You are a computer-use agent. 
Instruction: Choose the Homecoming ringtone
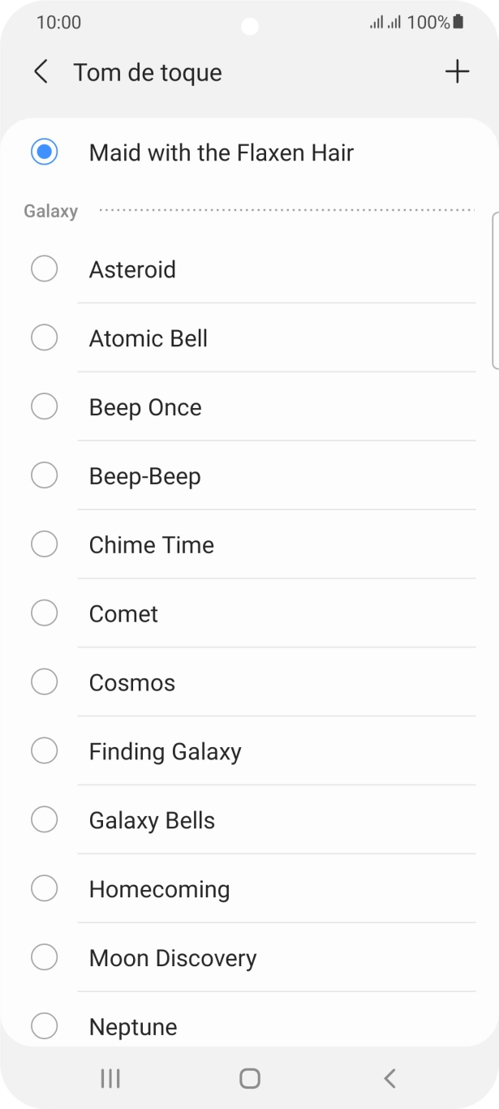(159, 889)
